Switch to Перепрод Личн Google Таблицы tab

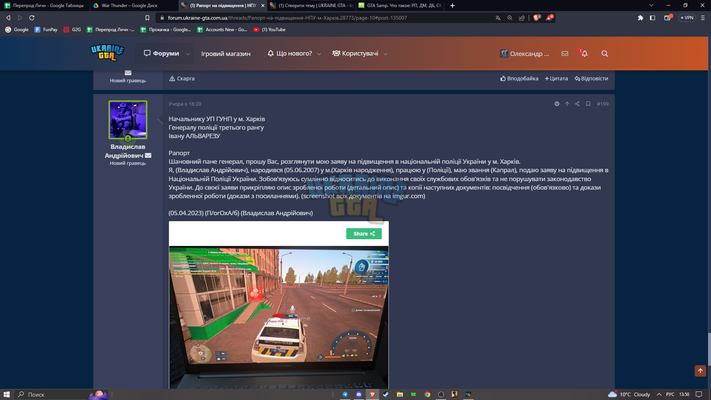coord(44,6)
